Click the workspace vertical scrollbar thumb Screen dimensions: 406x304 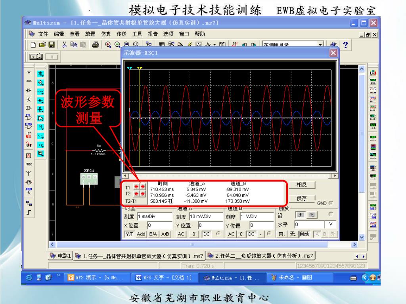(x=362, y=133)
